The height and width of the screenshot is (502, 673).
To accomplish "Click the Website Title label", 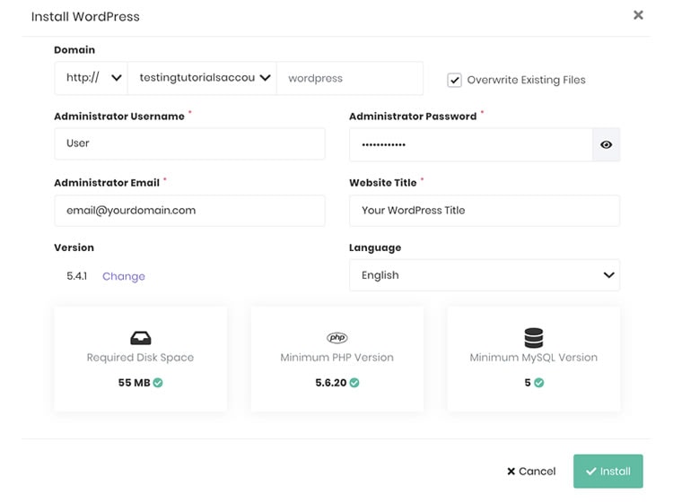I will 383,183.
